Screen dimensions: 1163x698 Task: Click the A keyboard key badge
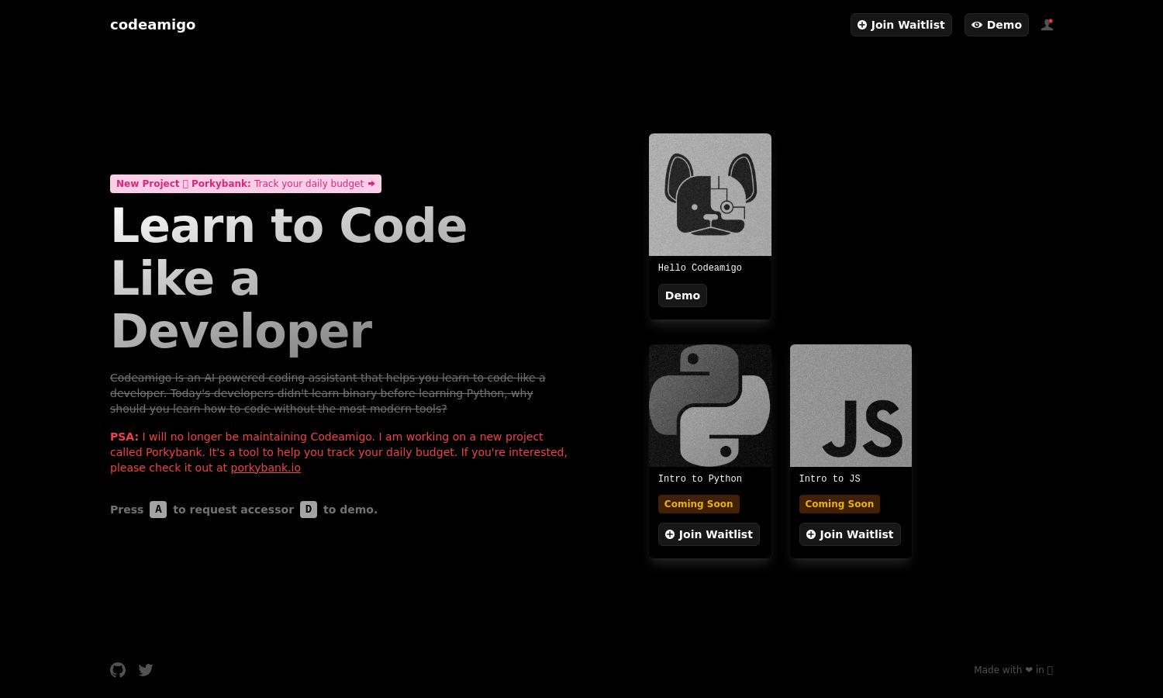(158, 510)
